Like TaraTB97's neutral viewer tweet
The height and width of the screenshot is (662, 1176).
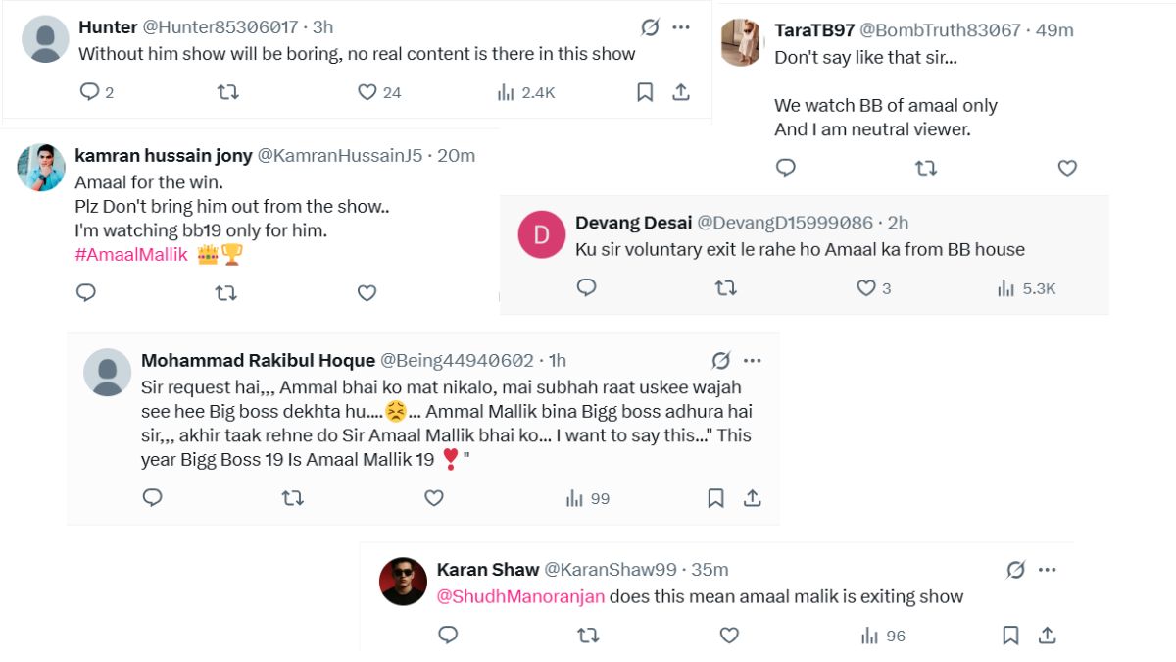coord(1067,168)
